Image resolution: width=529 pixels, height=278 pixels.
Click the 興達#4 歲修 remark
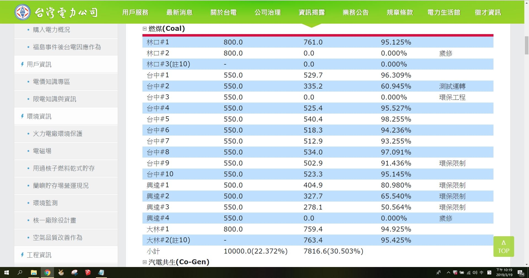pyautogui.click(x=446, y=218)
